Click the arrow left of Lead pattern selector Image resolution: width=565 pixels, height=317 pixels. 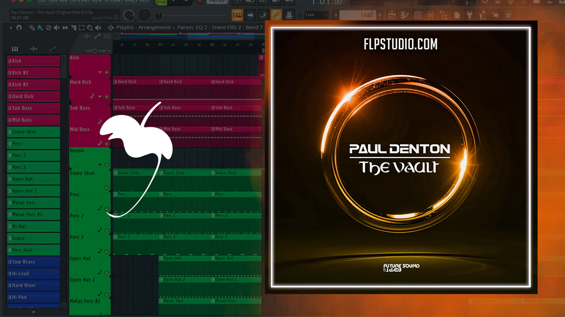(335, 15)
